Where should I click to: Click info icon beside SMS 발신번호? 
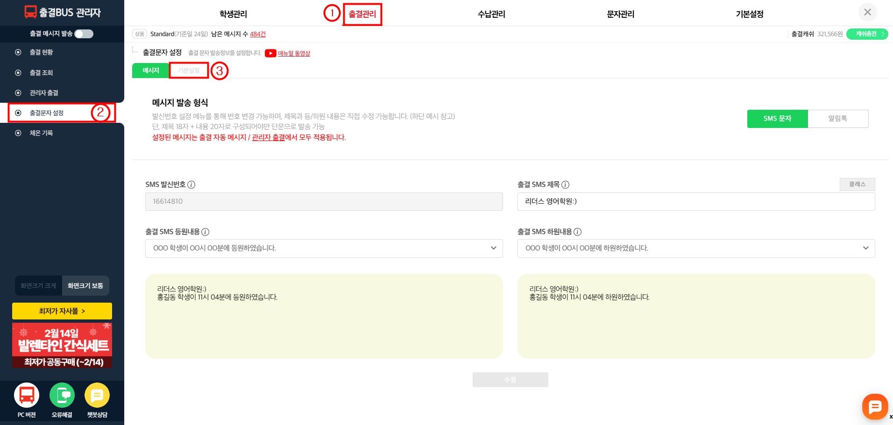click(191, 184)
